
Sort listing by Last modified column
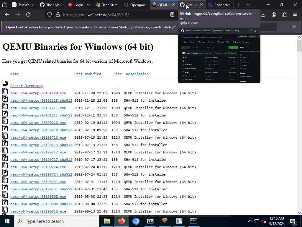[x=88, y=74]
